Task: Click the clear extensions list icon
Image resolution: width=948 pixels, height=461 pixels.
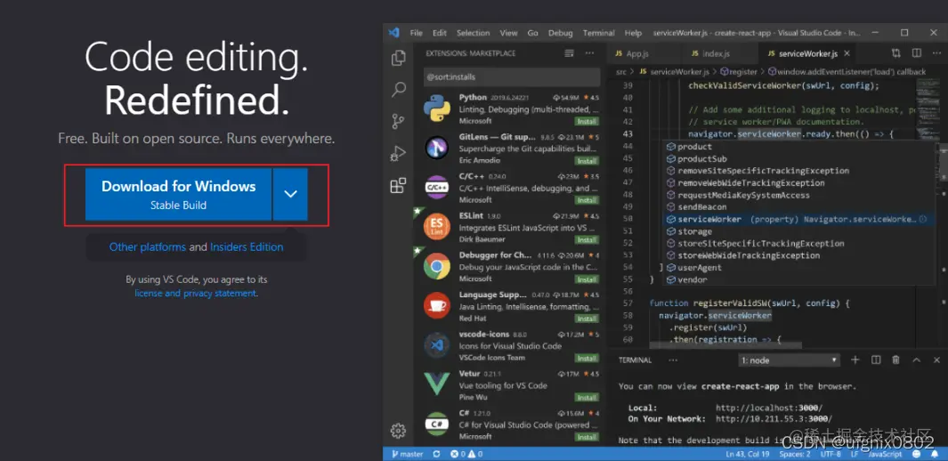Action: click(x=569, y=53)
